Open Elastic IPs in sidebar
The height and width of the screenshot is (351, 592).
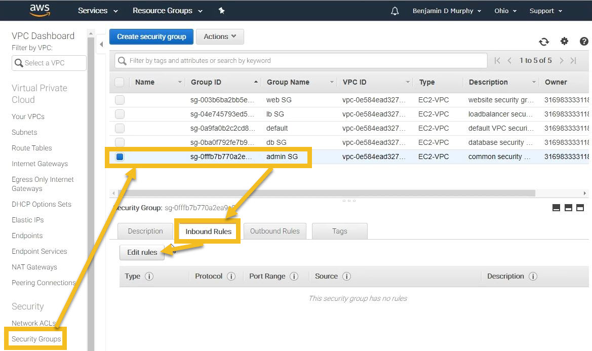[27, 220]
